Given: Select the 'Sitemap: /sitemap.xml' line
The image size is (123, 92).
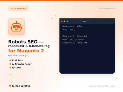Looking at the screenshot, I should click(x=75, y=43).
